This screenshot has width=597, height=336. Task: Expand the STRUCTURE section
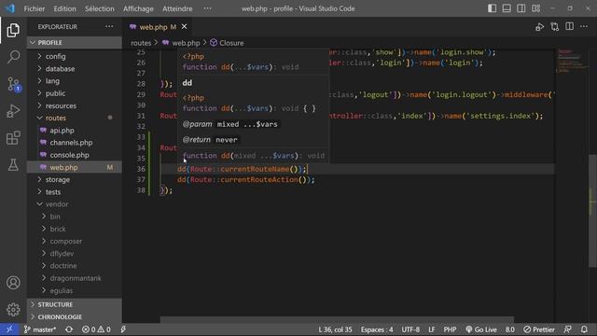(75, 305)
